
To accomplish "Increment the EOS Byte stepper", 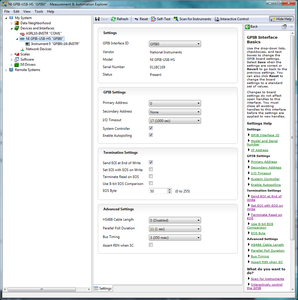I will (x=169, y=190).
